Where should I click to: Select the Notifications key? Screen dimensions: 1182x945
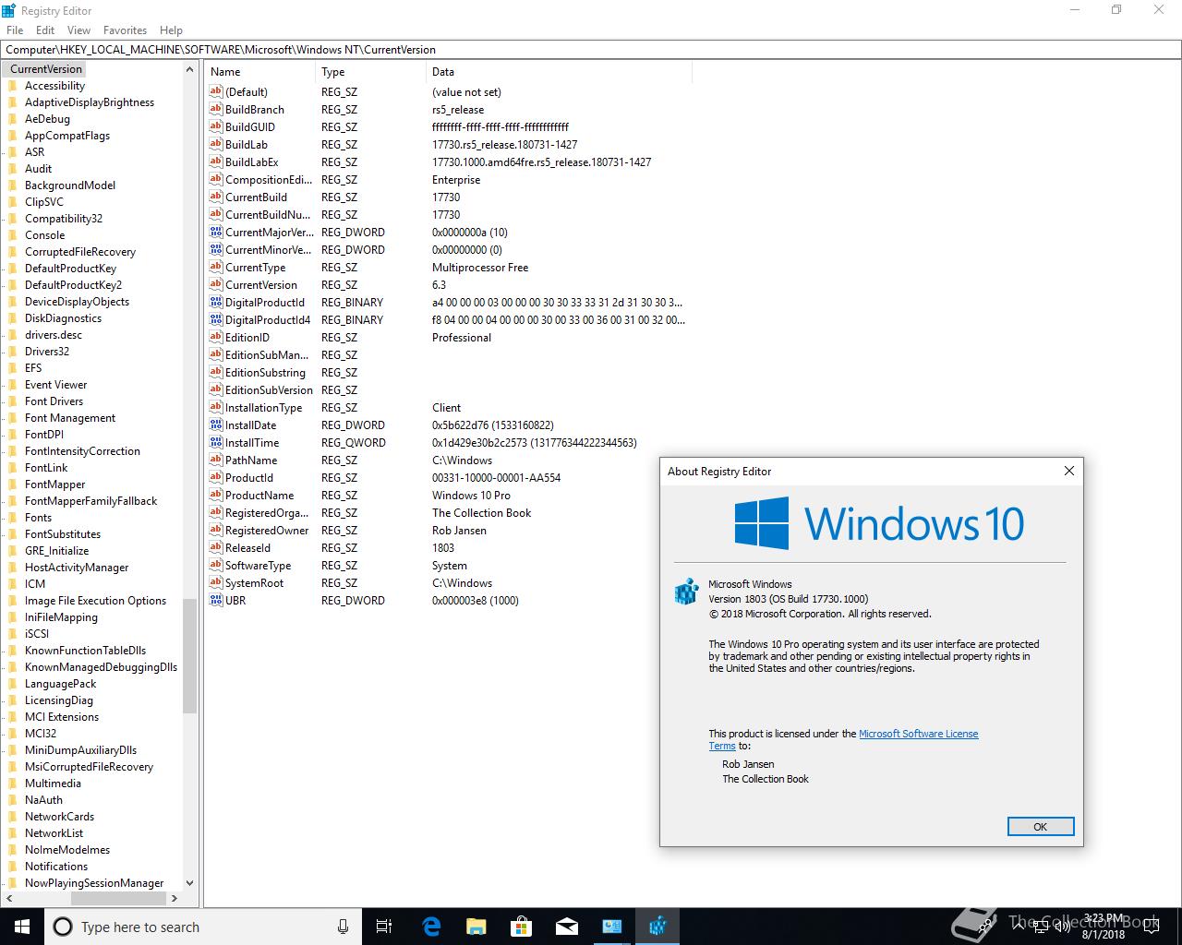(x=56, y=867)
